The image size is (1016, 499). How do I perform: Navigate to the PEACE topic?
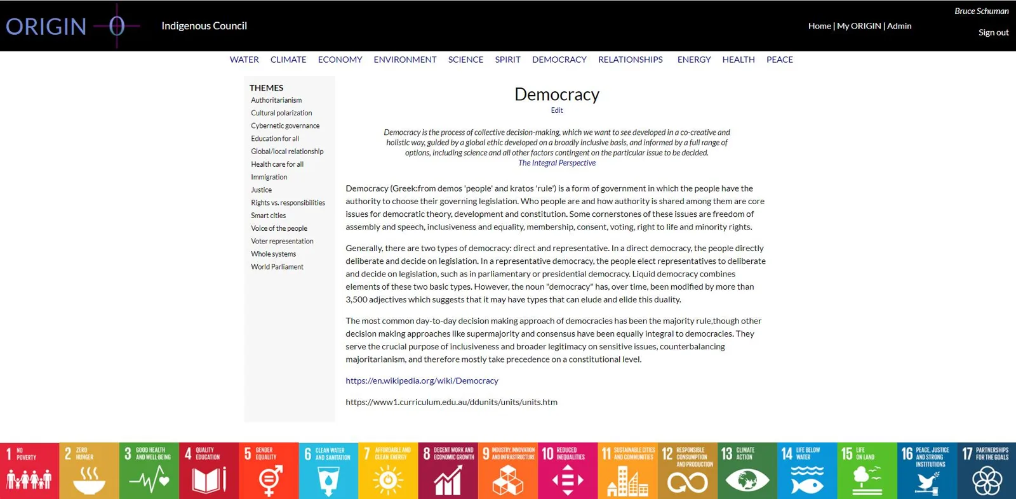coord(780,60)
